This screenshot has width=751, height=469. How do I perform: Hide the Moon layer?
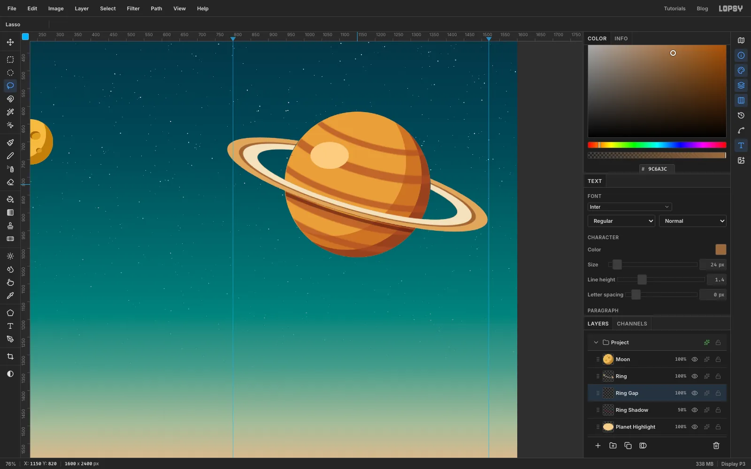pyautogui.click(x=695, y=359)
